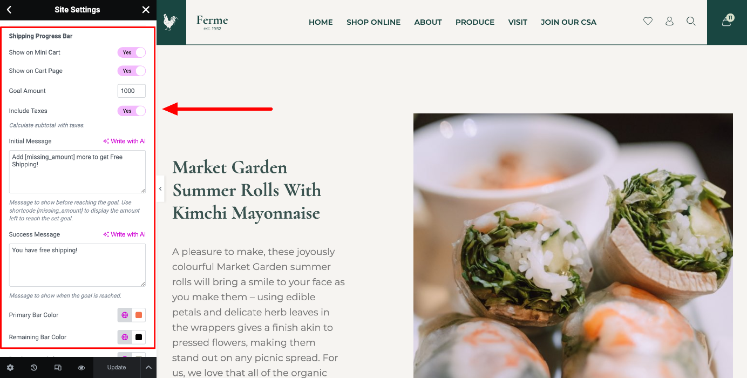The width and height of the screenshot is (747, 378).
Task: Turn off Show on Cart Page
Action: point(132,71)
